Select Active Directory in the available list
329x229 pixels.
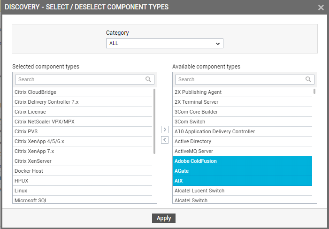click(x=242, y=141)
